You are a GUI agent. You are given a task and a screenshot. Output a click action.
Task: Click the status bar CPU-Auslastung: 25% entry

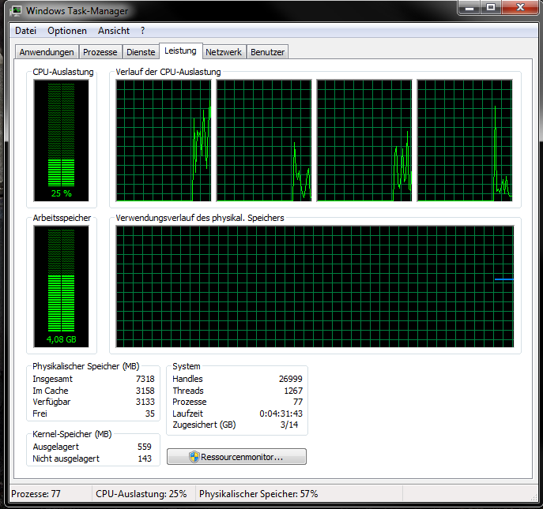pyautogui.click(x=141, y=494)
